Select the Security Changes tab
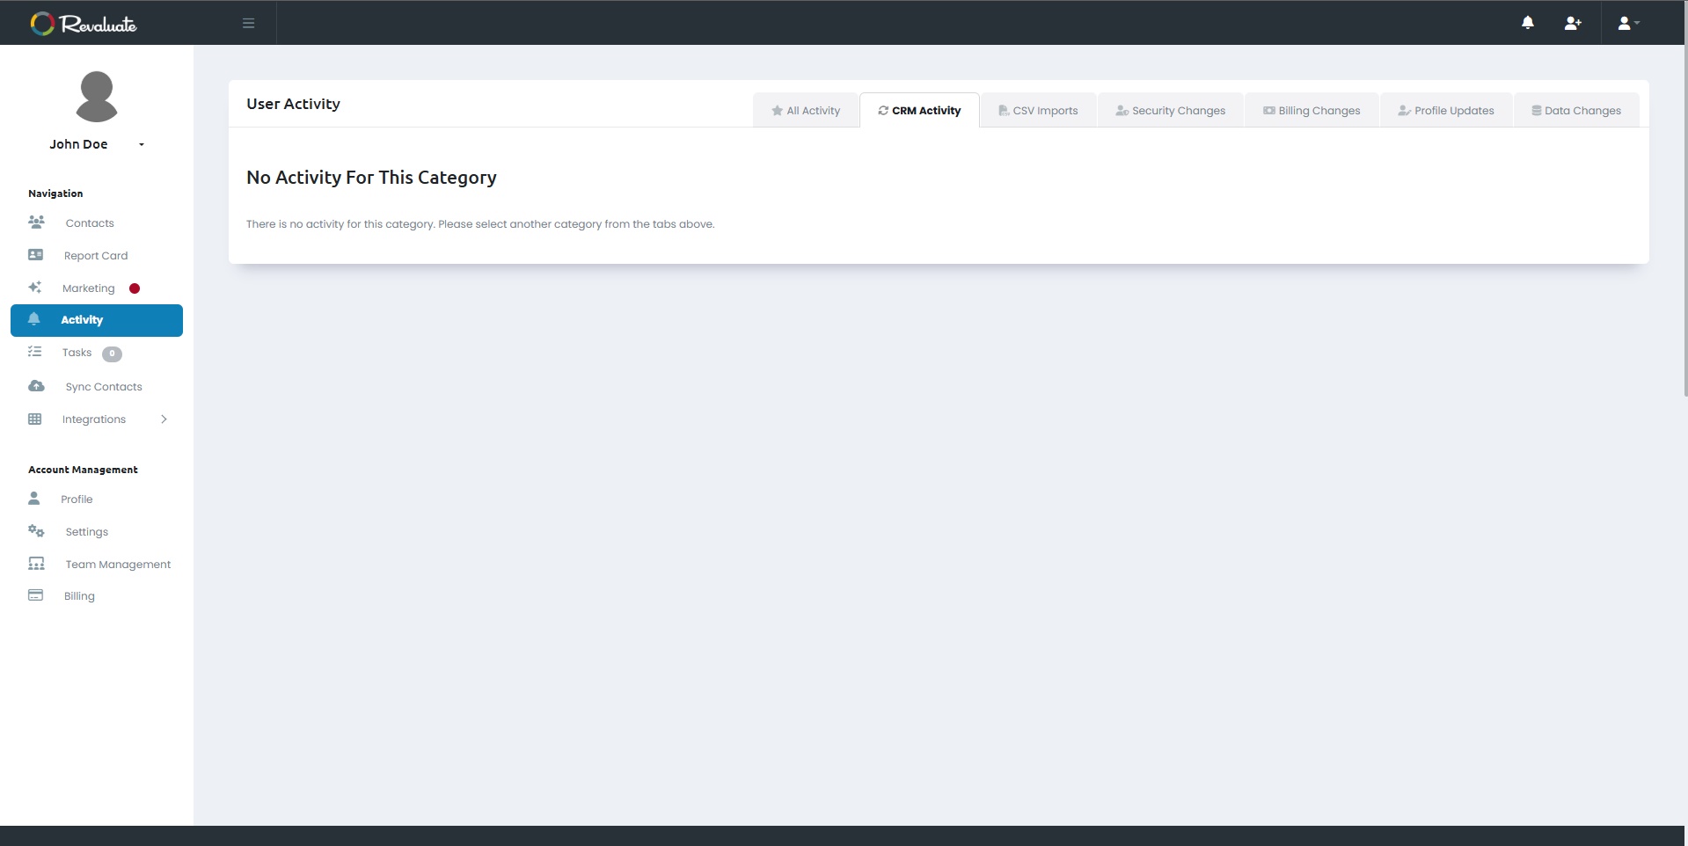 coord(1171,110)
